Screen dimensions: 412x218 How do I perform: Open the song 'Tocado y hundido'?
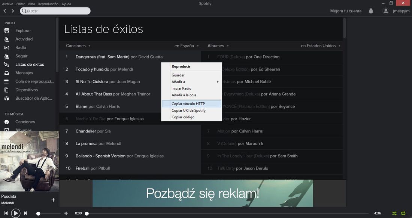click(93, 69)
